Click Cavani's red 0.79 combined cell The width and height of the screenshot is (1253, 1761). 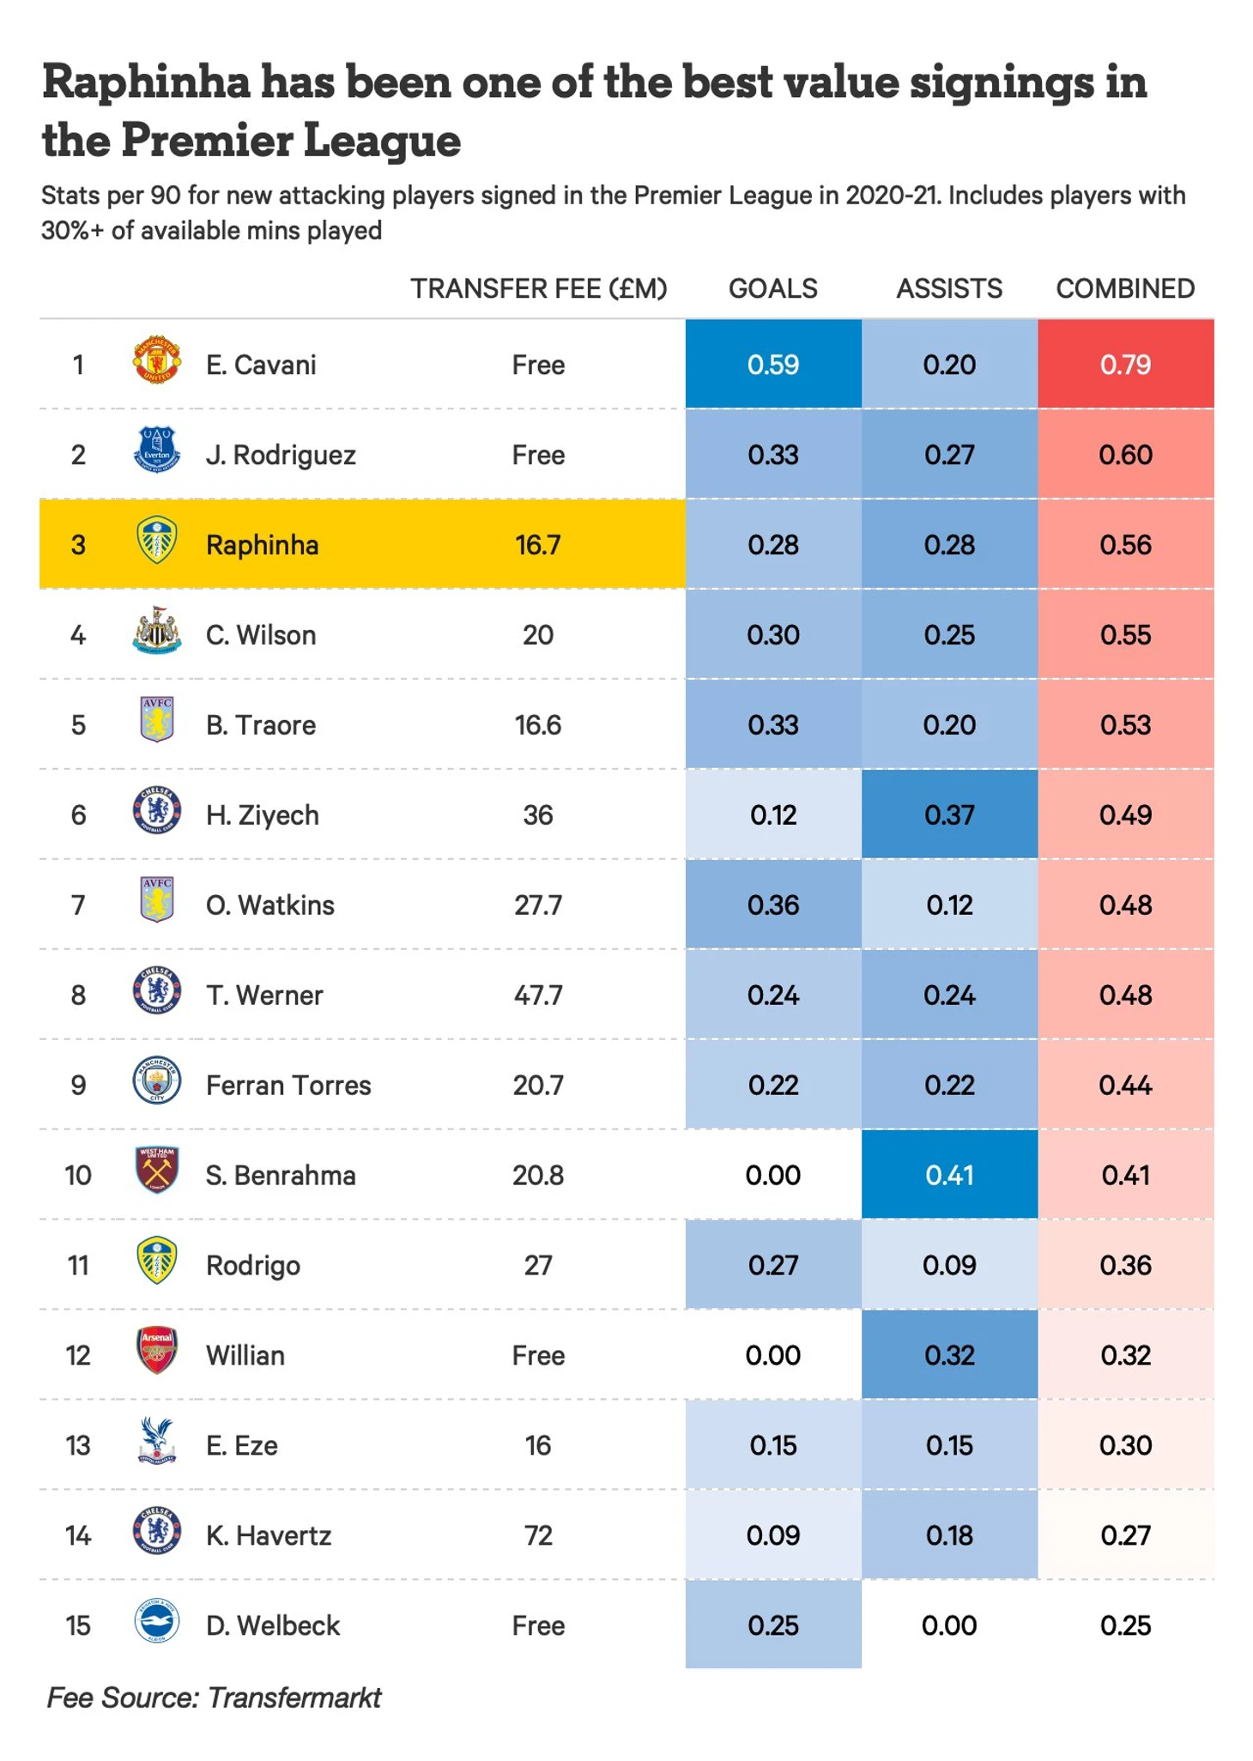tap(1126, 364)
